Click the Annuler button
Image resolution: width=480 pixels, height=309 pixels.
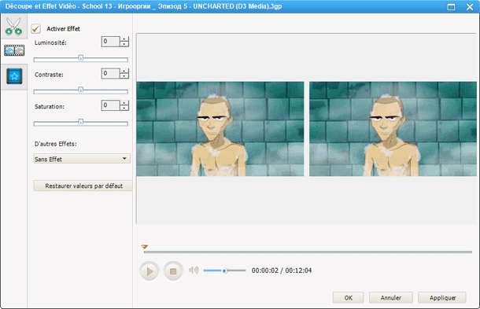point(390,298)
